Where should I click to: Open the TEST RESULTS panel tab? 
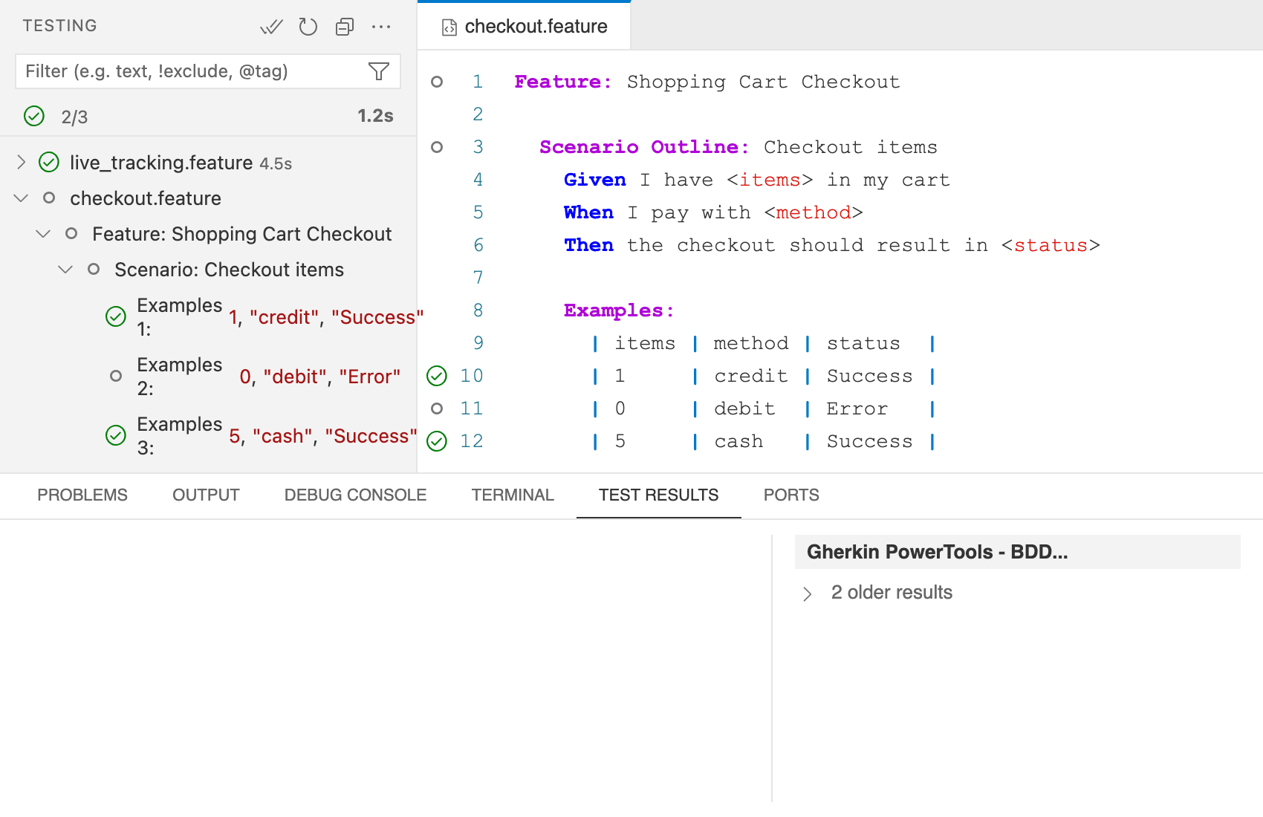point(659,495)
